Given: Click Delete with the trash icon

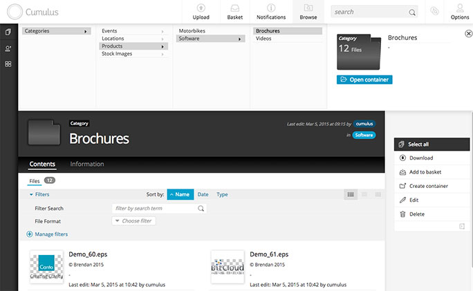Looking at the screenshot, I should coord(416,214).
